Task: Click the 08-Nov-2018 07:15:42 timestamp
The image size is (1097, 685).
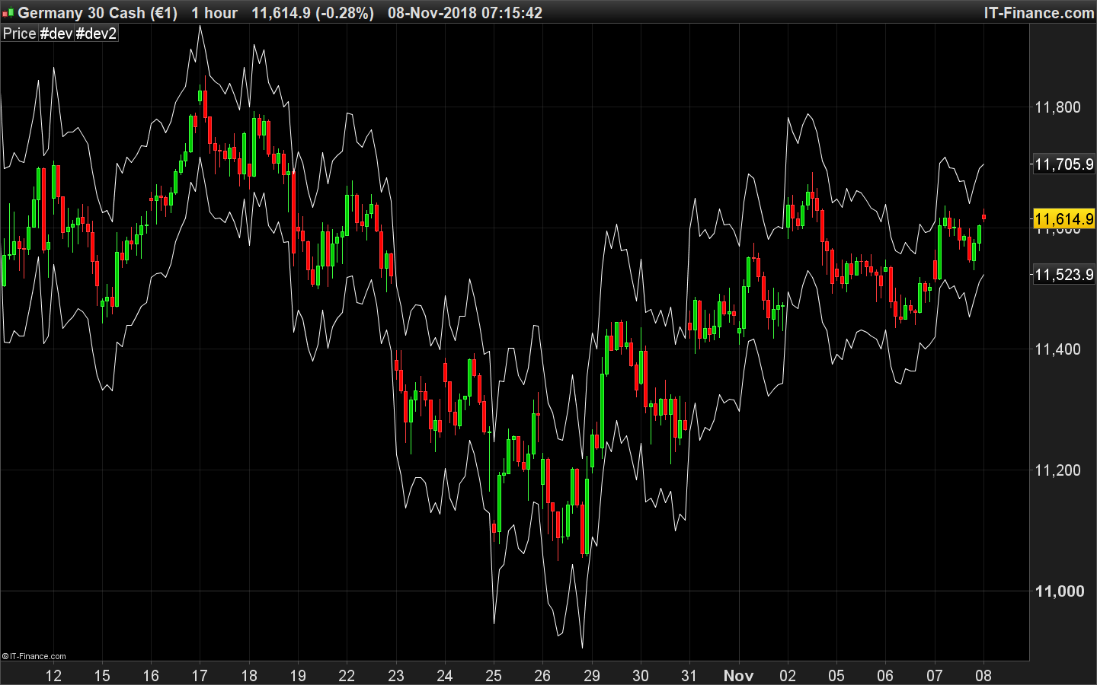Action: pos(465,13)
